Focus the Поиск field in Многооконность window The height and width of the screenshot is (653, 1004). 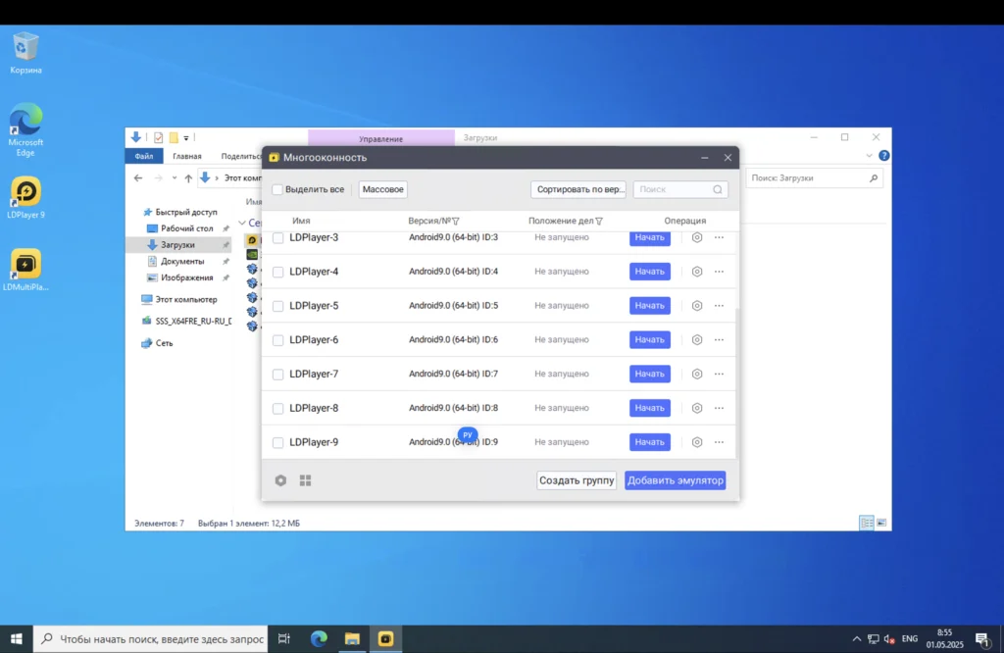pyautogui.click(x=680, y=189)
